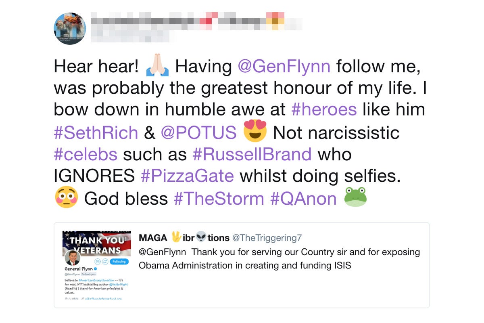
Task: Open the #SethRich hashtag
Action: click(x=96, y=132)
